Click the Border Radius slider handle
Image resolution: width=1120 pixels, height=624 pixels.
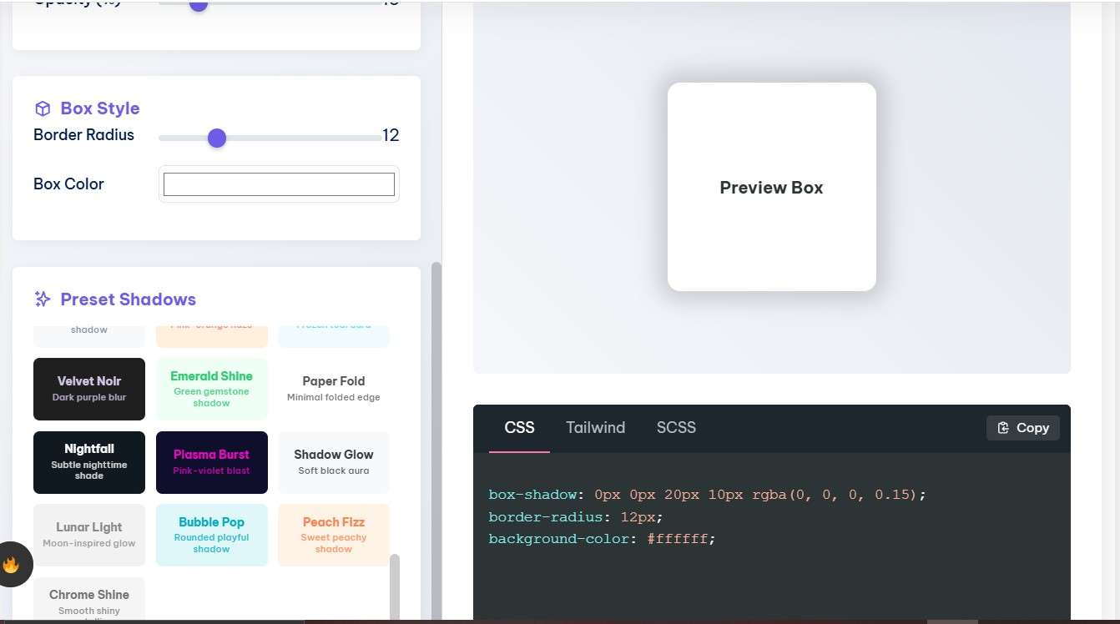click(217, 138)
